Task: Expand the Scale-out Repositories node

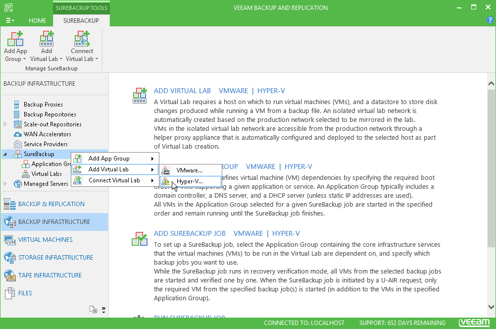Action: (5, 124)
